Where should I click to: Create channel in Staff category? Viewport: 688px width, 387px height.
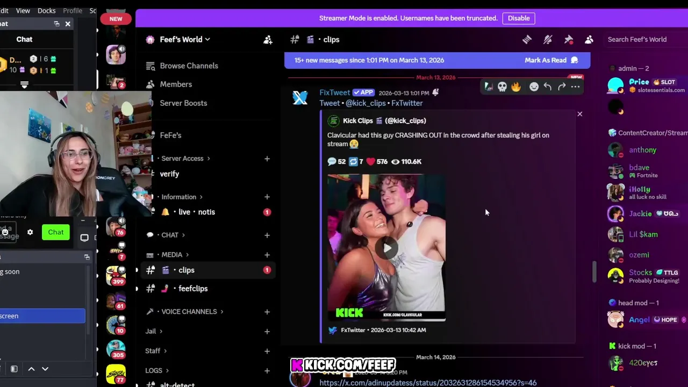click(267, 351)
